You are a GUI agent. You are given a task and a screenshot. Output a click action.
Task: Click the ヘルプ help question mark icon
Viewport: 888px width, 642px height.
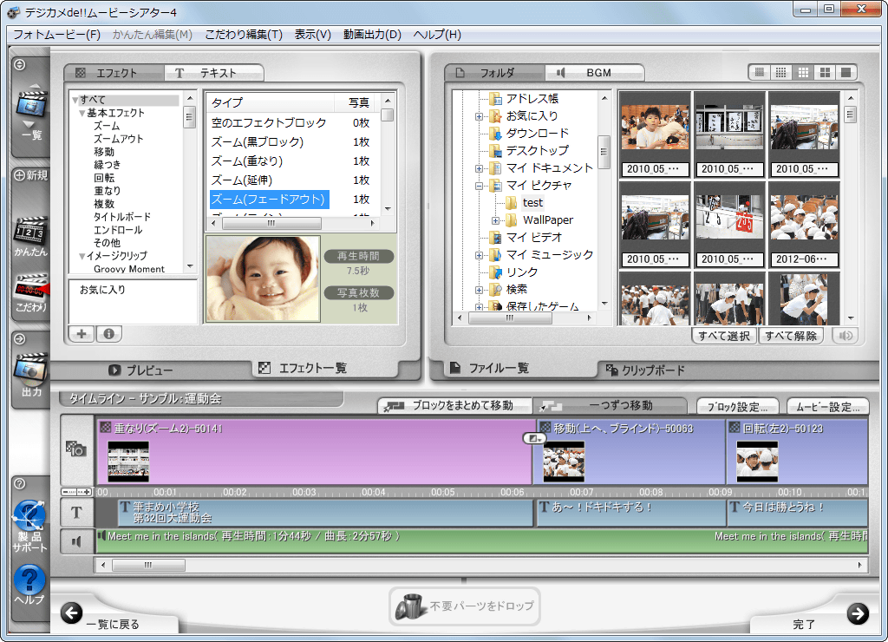coord(30,581)
